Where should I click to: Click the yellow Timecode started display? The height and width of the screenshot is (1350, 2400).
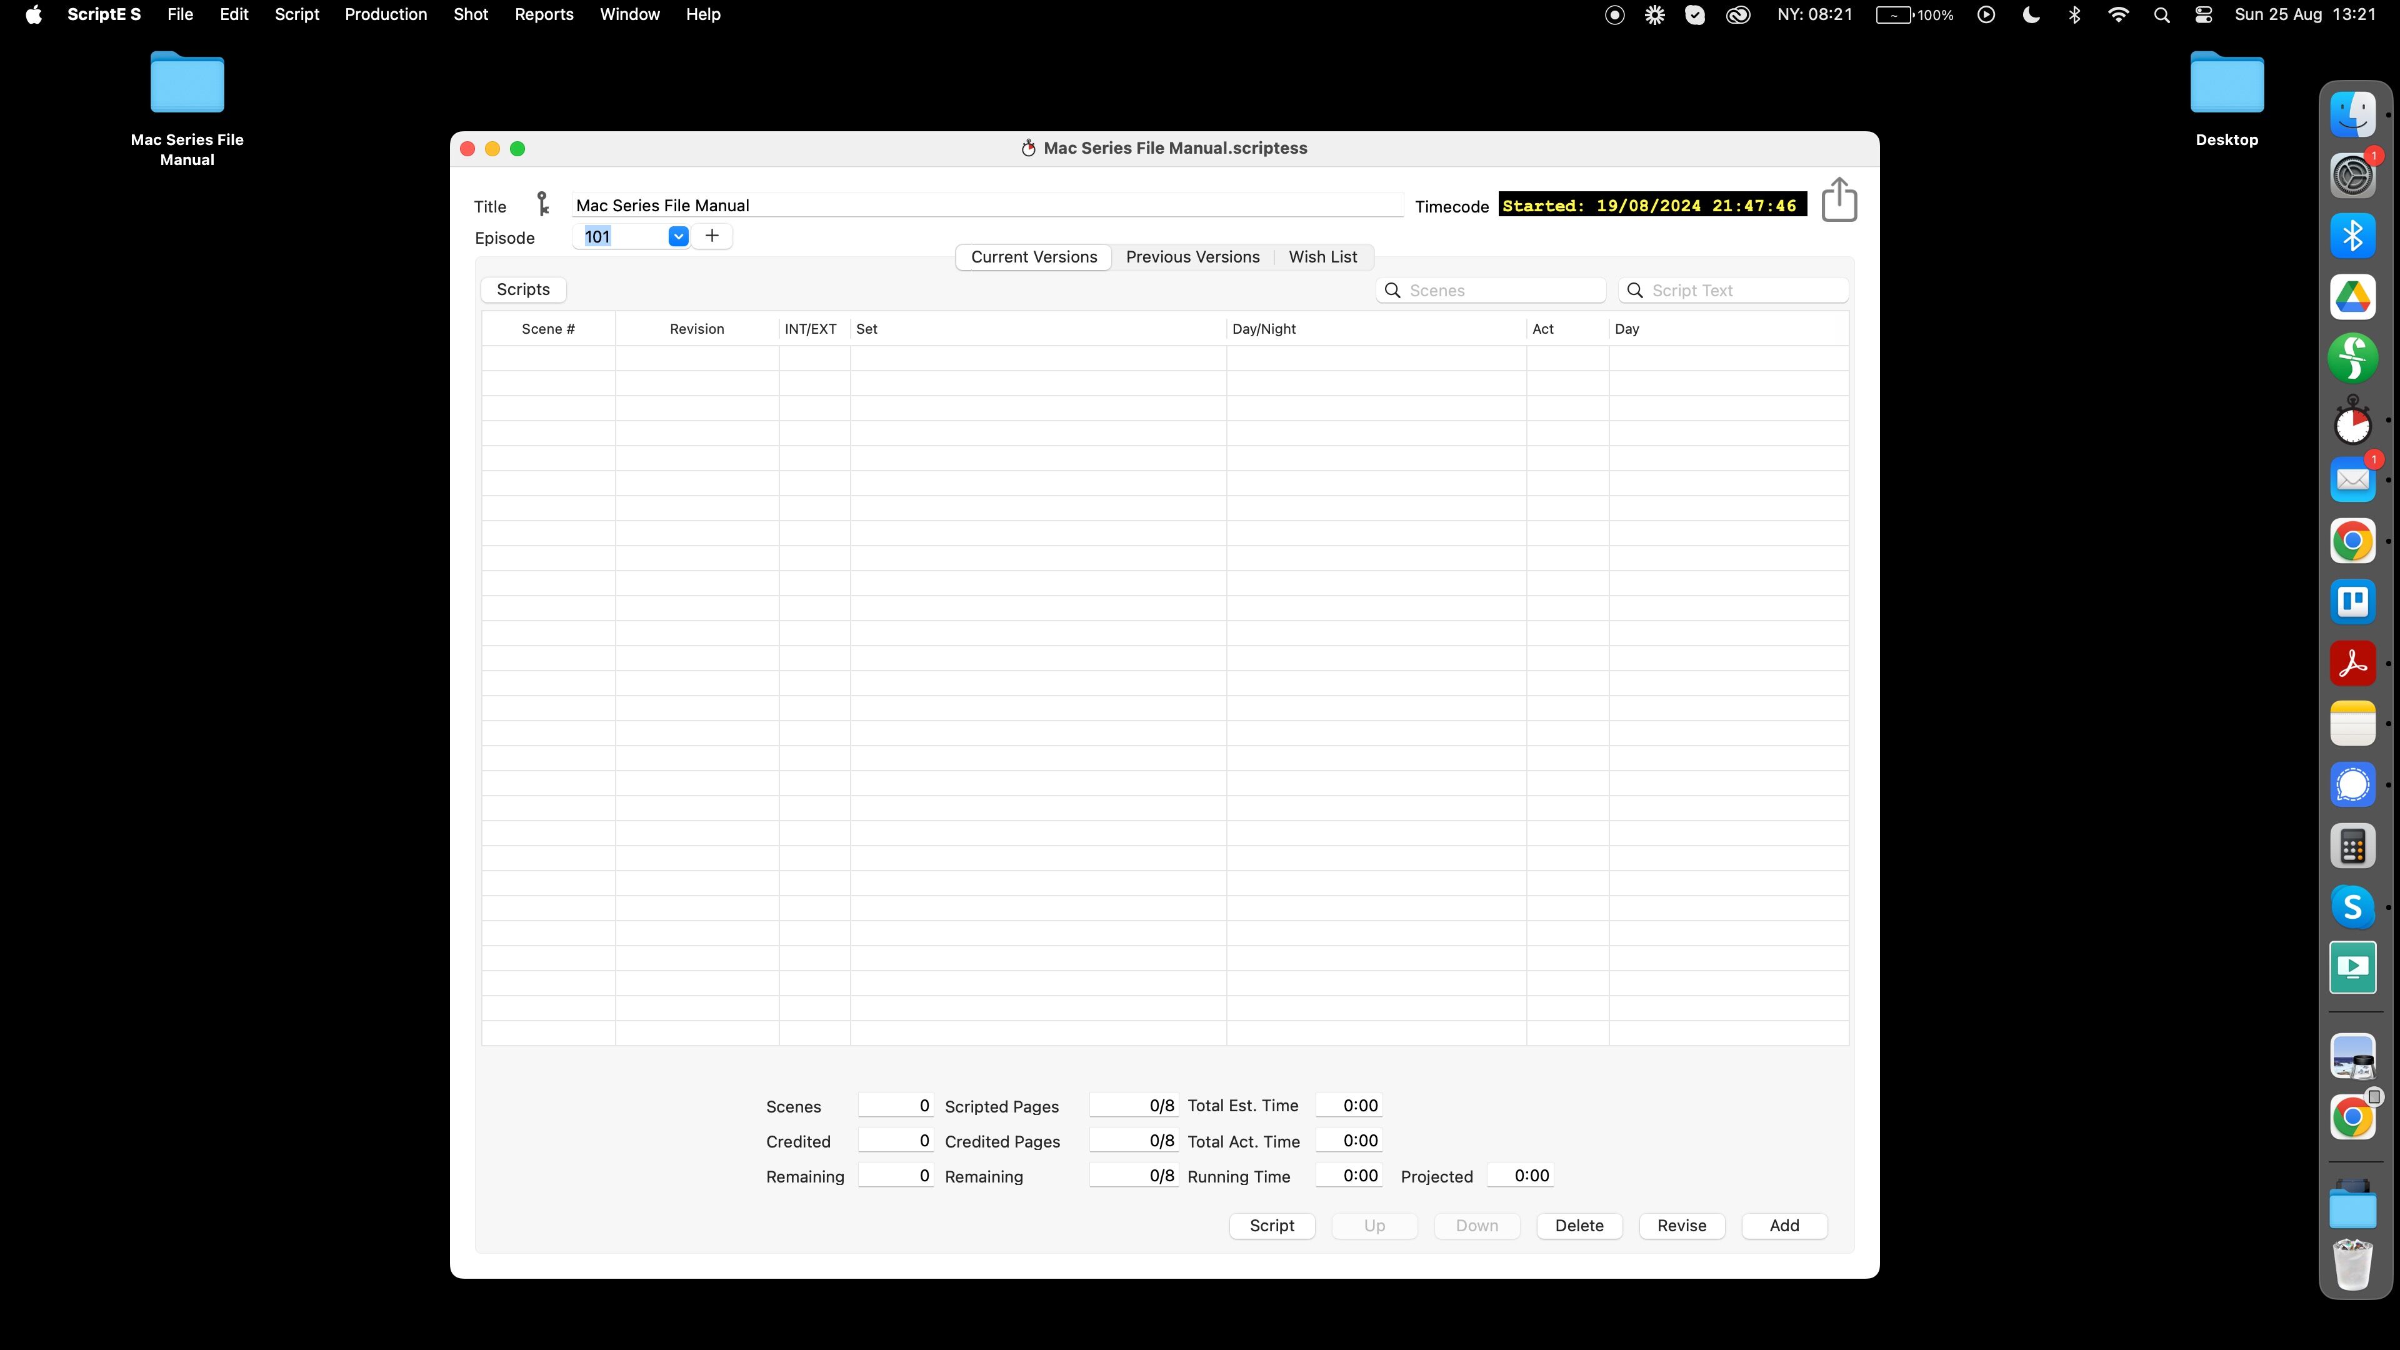coord(1652,205)
